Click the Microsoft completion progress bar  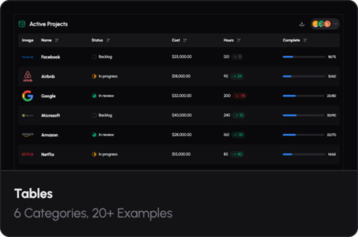click(x=303, y=115)
